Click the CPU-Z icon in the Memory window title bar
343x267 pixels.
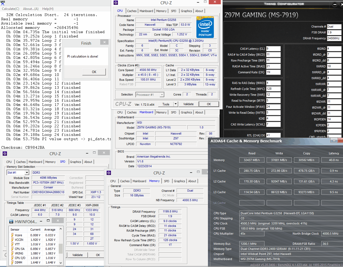pyautogui.click(x=109, y=173)
